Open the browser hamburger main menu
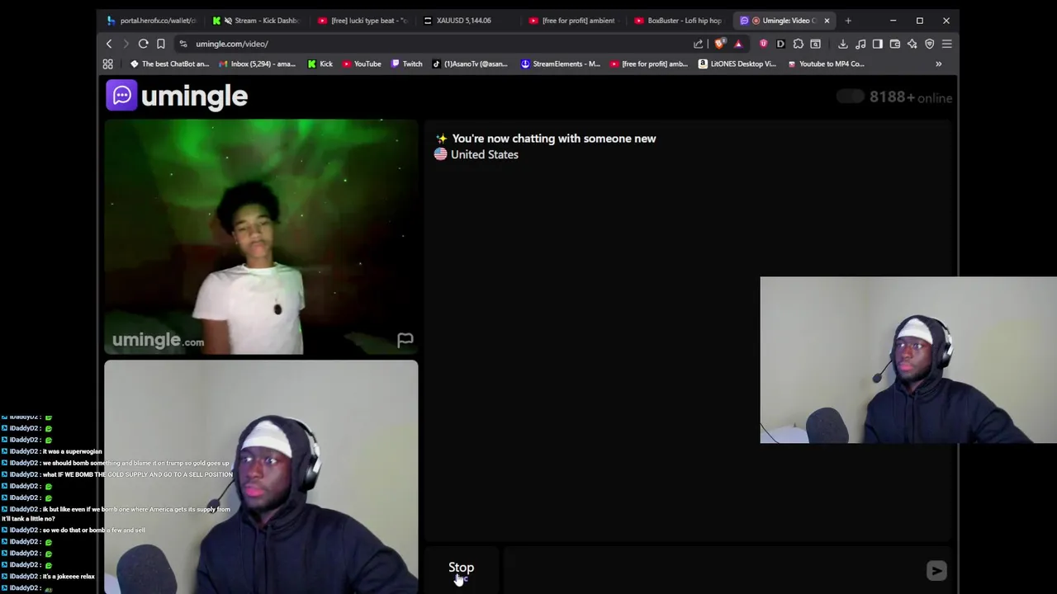 (947, 44)
